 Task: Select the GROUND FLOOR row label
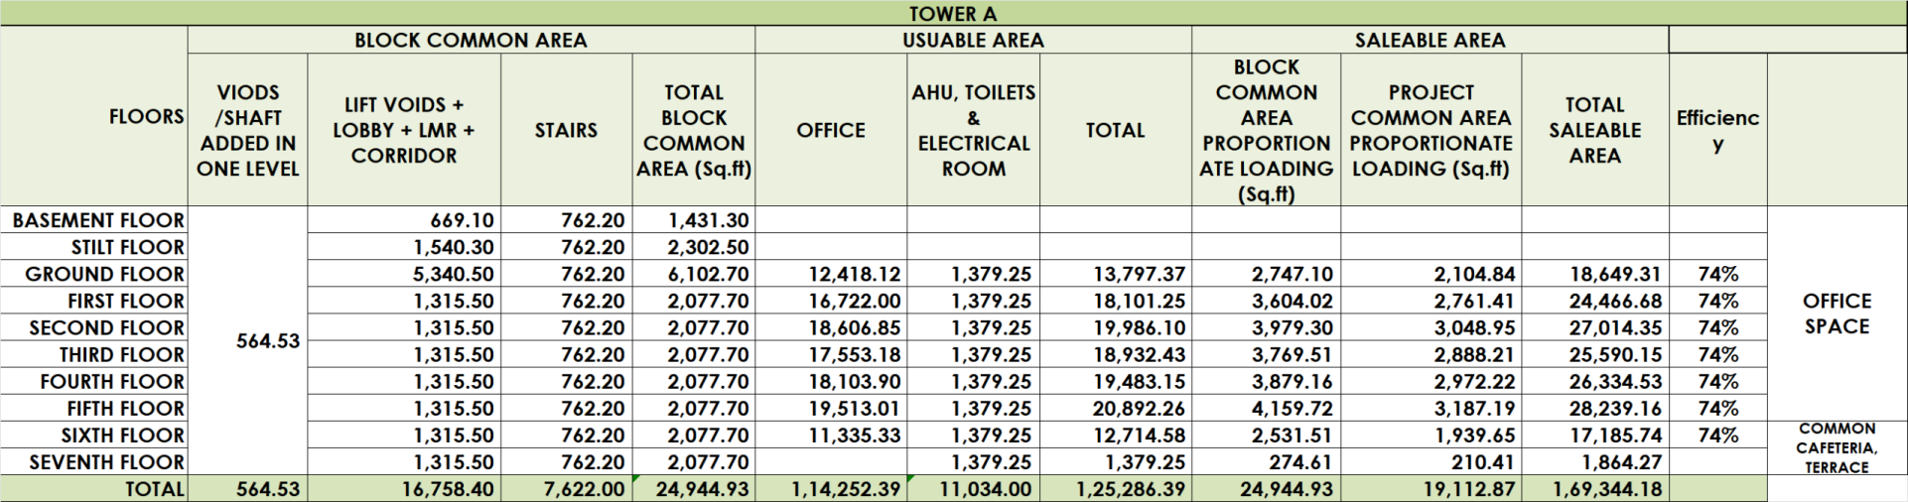[104, 275]
